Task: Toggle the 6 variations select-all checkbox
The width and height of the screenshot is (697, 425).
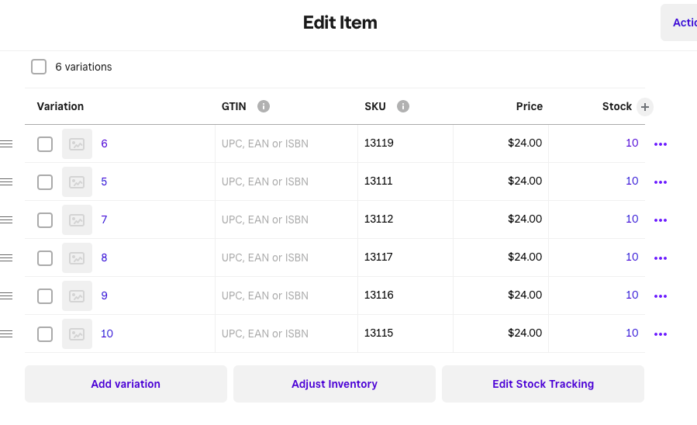Action: pos(39,67)
